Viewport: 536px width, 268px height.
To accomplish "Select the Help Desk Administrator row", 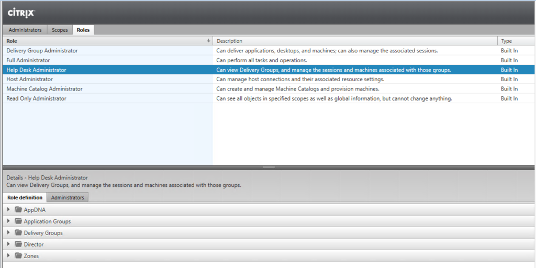I will [x=268, y=70].
